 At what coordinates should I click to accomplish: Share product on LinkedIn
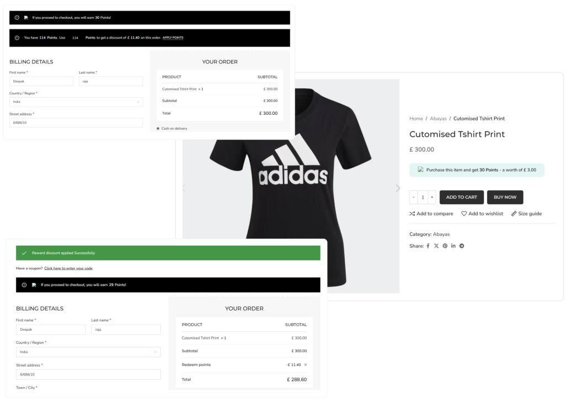(x=453, y=246)
